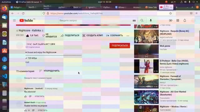Switch to Bitwarden browser tab
The height and width of the screenshot is (112, 200).
[121, 7]
